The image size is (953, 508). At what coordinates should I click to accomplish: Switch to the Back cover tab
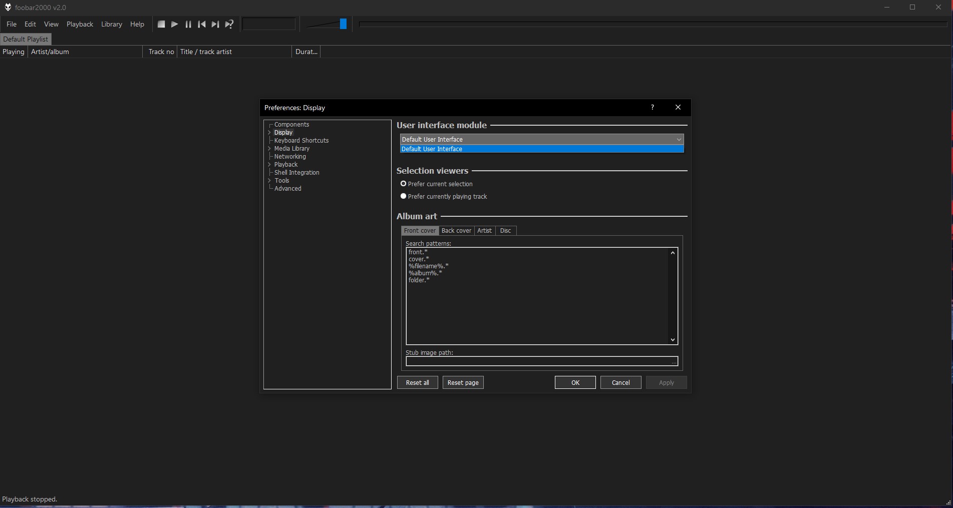(x=456, y=231)
